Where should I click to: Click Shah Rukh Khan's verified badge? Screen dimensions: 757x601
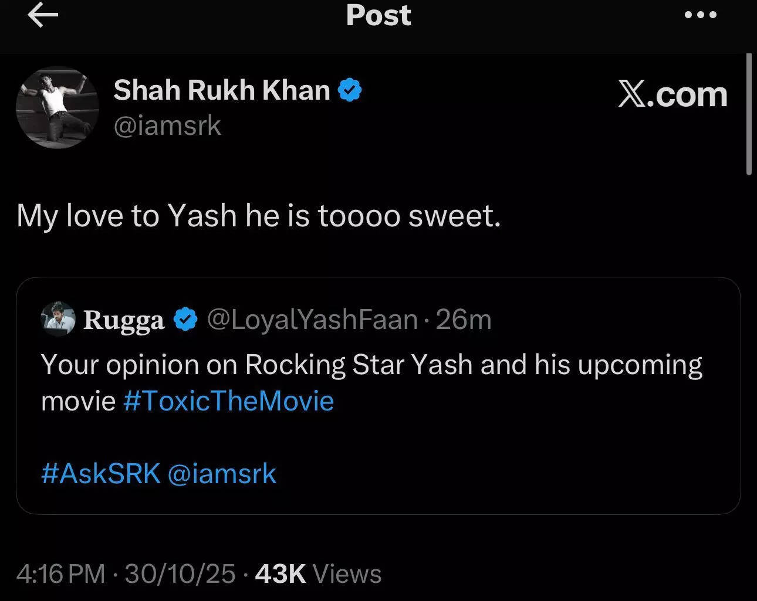350,90
